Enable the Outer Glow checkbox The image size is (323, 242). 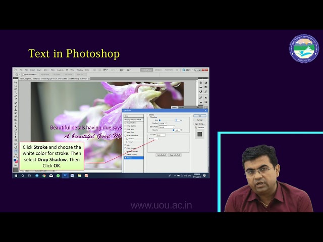(x=125, y=129)
